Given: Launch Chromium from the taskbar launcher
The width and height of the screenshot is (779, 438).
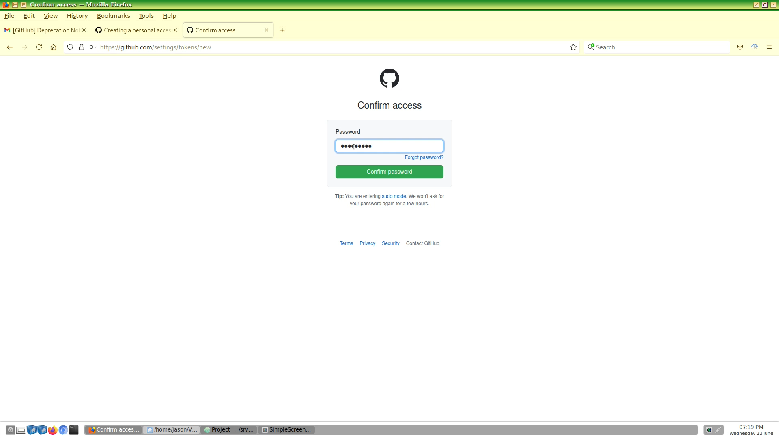Looking at the screenshot, I should tap(63, 430).
